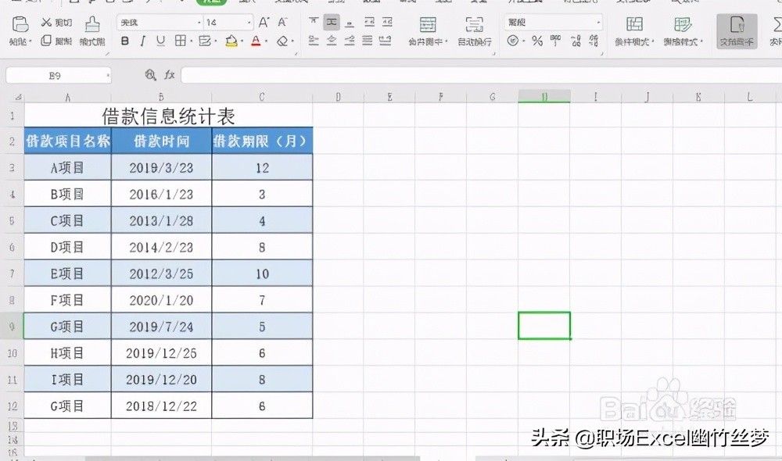The height and width of the screenshot is (461, 782).
Task: Toggle center alignment on the cell
Action: pyautogui.click(x=329, y=41)
